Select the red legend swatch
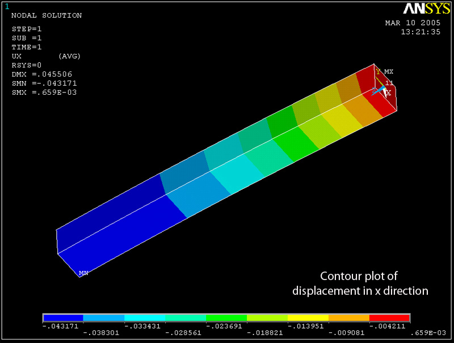454x343 pixels. (390, 318)
